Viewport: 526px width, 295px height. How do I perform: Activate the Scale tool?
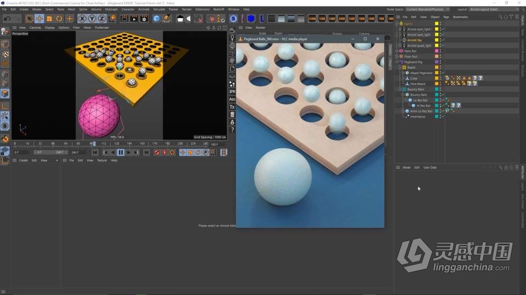(49, 19)
